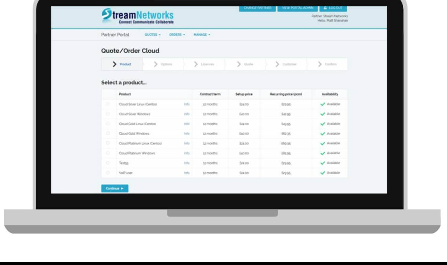Click the Change Partner tab
Viewport: 447px width, 265px height.
pos(257,8)
